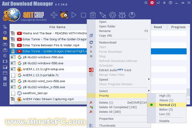Open the ant grabber tool icon
This screenshot has height=128, width=192.
(x=64, y=15)
